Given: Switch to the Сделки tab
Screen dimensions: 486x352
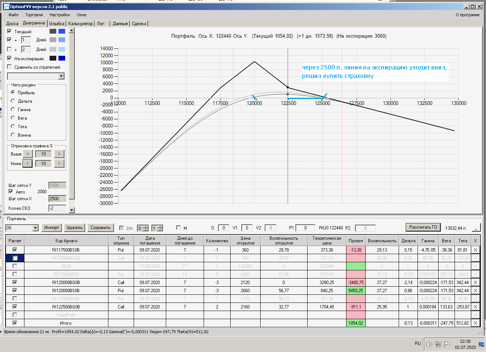Looking at the screenshot, I should click(139, 24).
